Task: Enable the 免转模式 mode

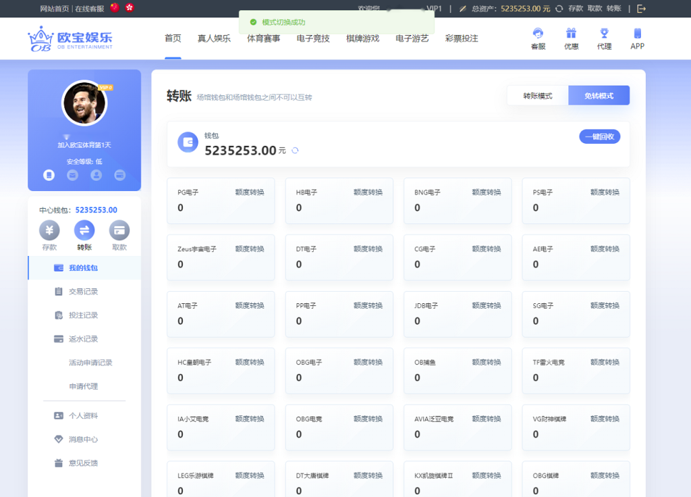Action: point(598,95)
